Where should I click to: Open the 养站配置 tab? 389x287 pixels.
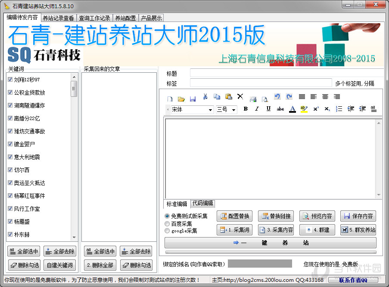(x=125, y=18)
